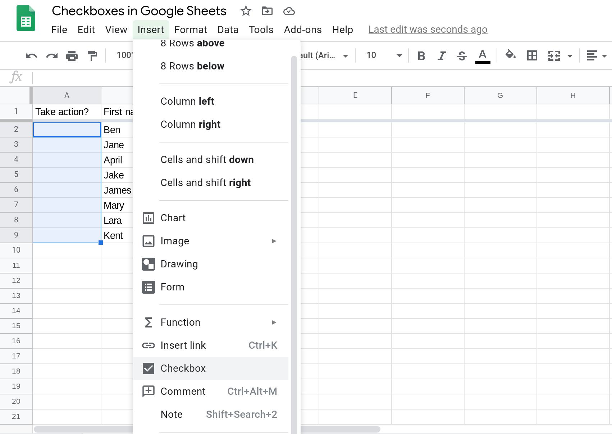Redo the last action
Viewport: 612px width, 434px height.
pyautogui.click(x=52, y=55)
